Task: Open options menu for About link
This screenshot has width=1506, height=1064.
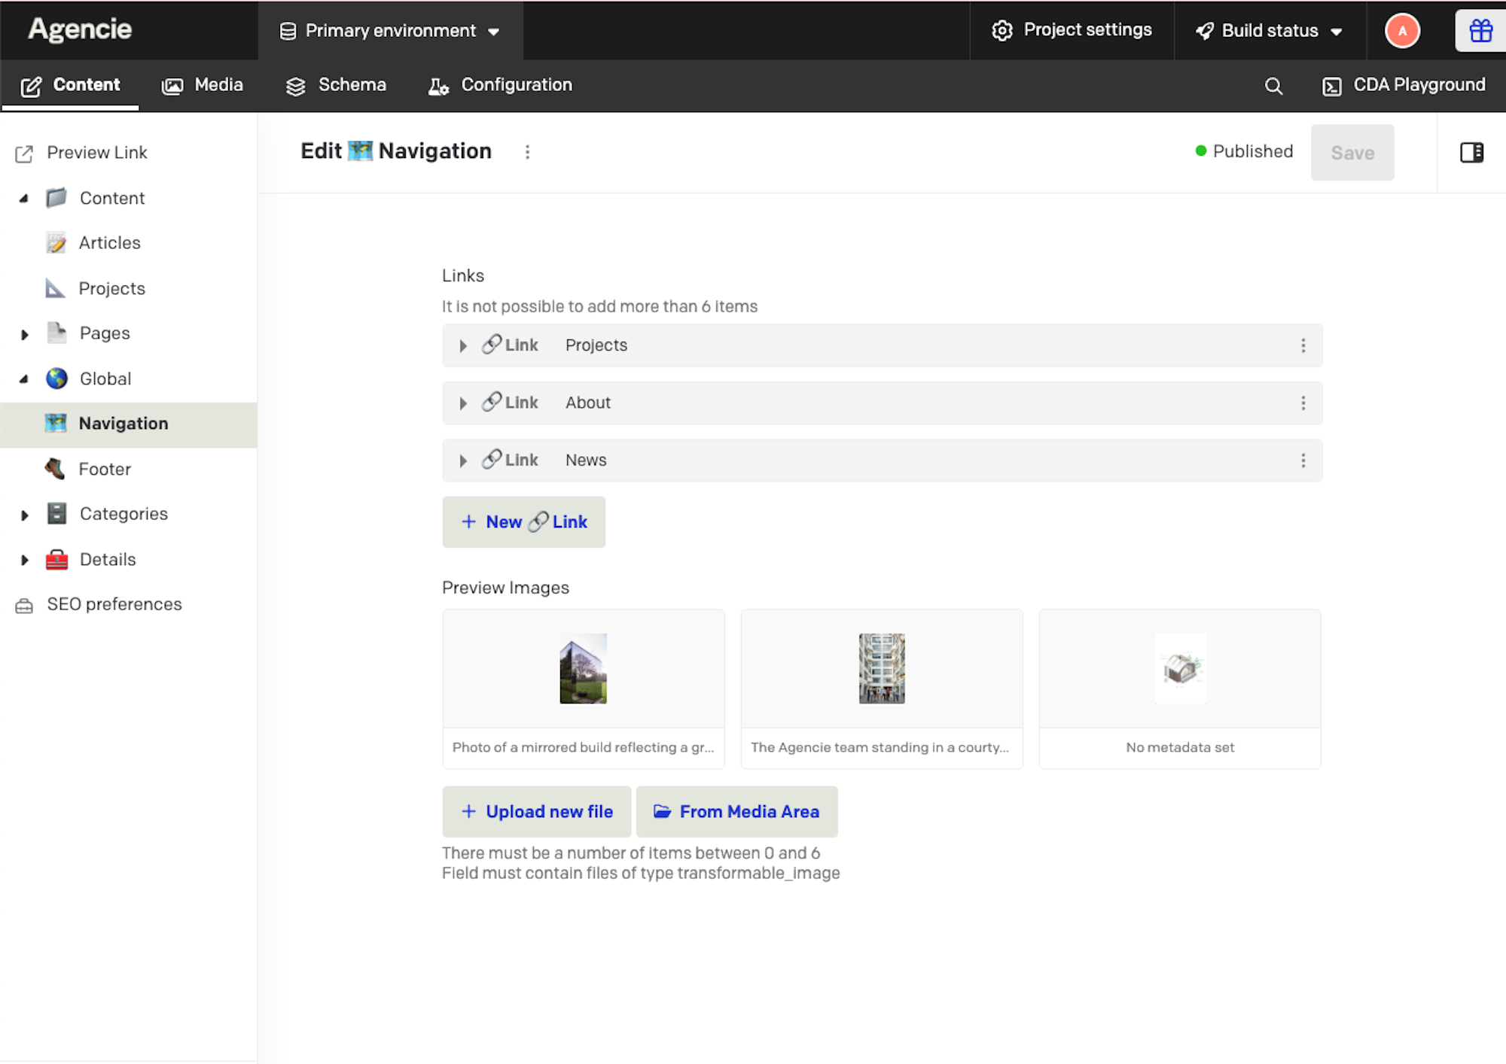Action: point(1303,403)
